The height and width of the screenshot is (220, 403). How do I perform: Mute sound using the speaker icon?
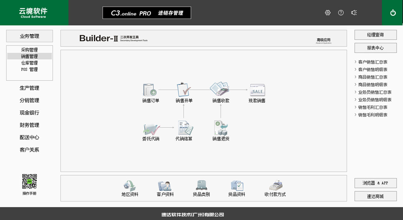pos(354,13)
